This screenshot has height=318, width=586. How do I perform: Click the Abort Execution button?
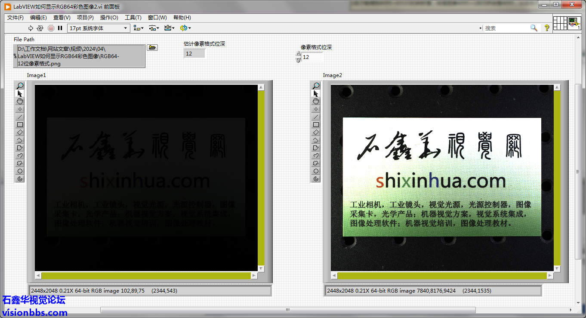(x=51, y=28)
